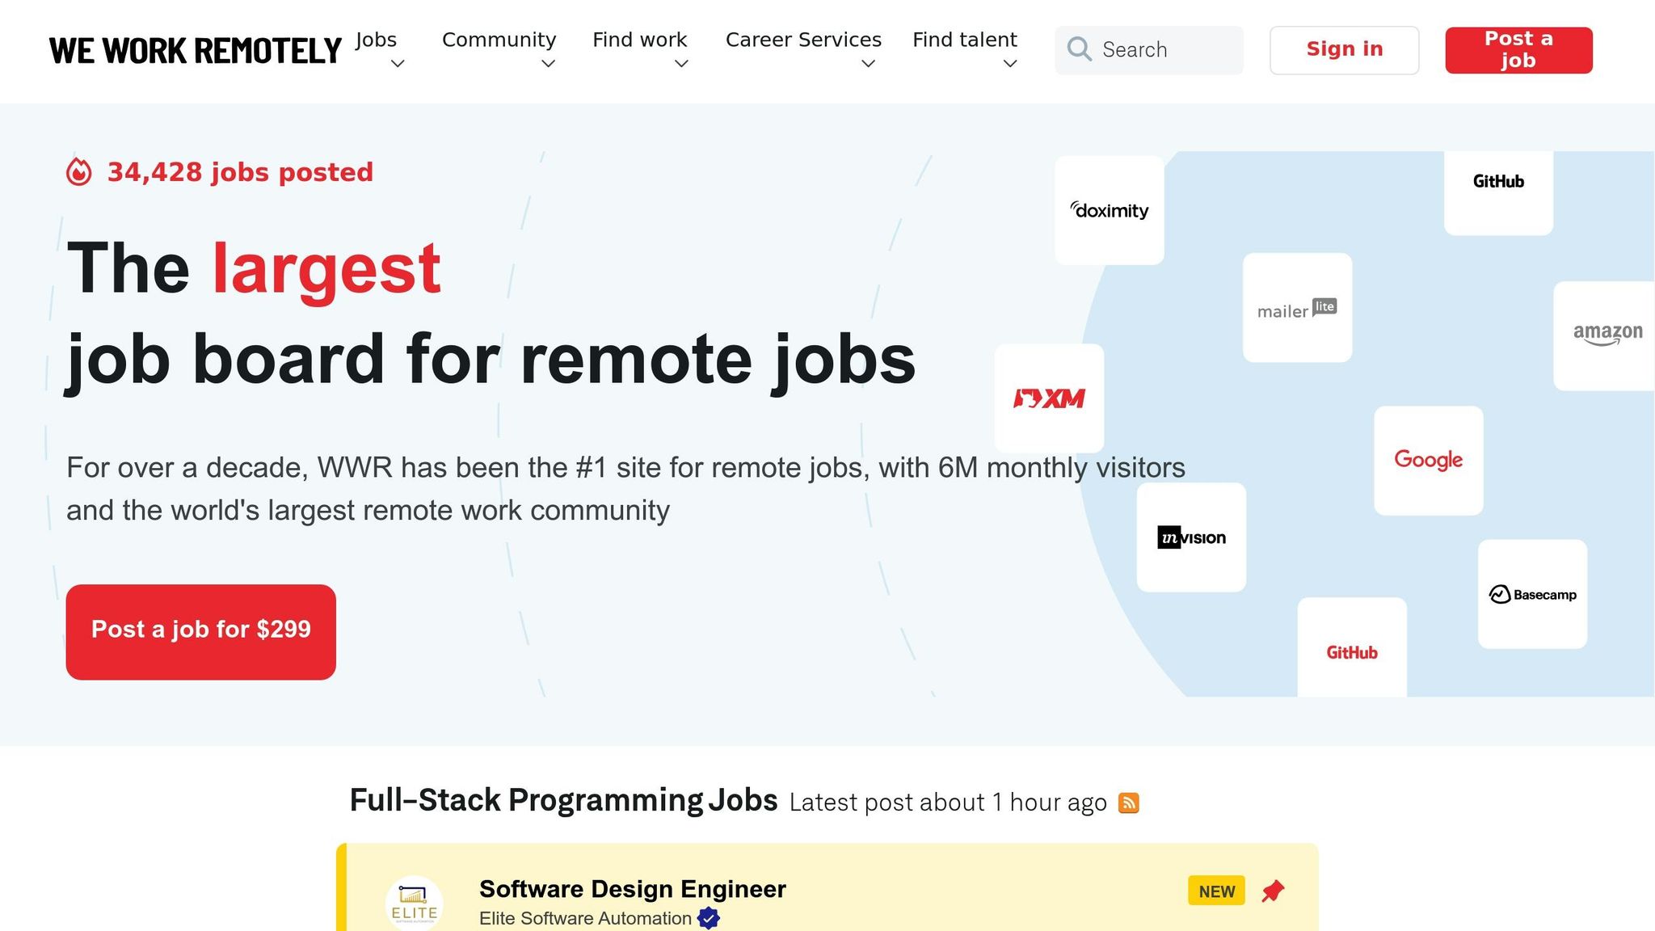1655x931 pixels.
Task: Click the black GitHub logo card
Action: (1498, 192)
